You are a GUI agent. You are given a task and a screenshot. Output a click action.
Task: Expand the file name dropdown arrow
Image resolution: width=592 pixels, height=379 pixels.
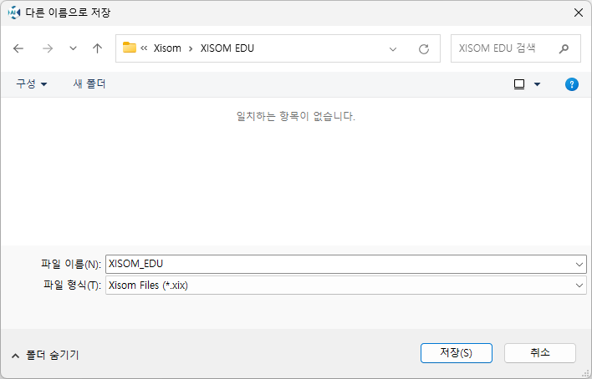pos(579,264)
